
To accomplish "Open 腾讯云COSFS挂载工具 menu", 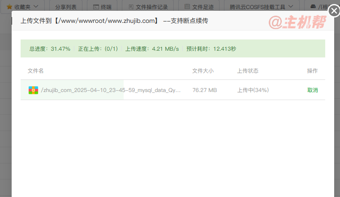I will tap(258, 7).
